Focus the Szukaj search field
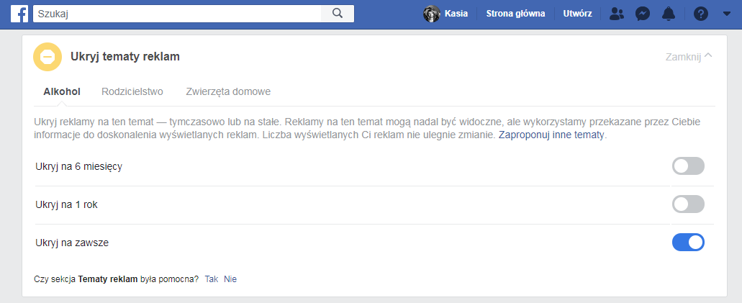742x303 pixels. [x=177, y=14]
